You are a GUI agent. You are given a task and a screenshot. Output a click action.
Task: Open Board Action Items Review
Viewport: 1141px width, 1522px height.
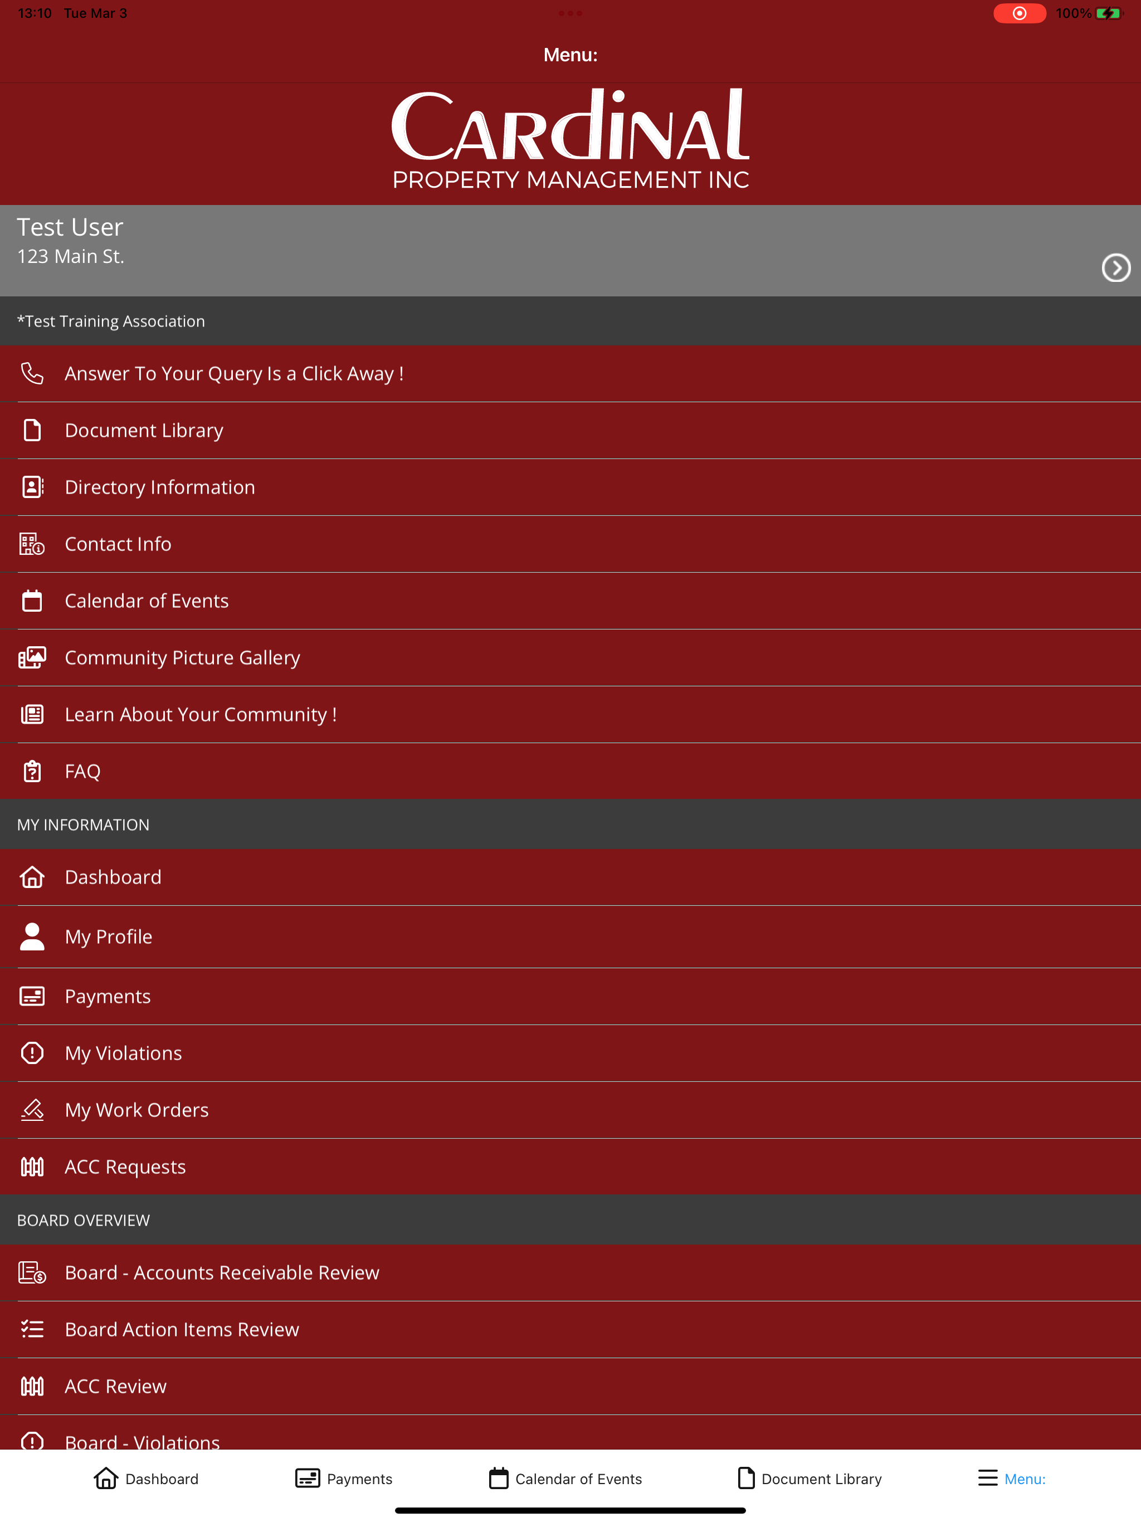pyautogui.click(x=570, y=1330)
